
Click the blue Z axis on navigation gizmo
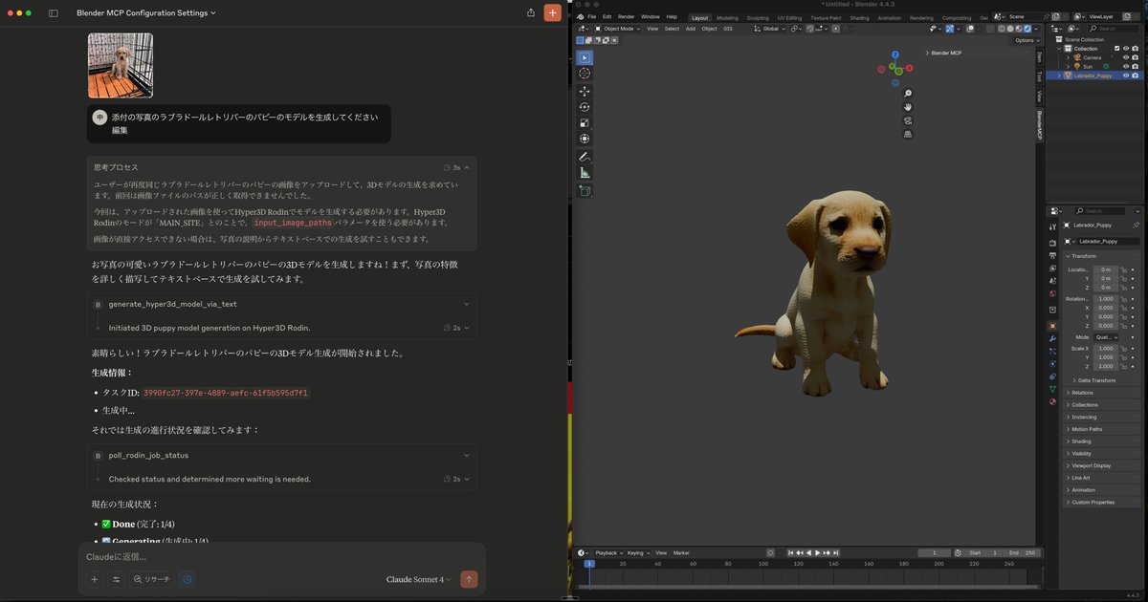pyautogui.click(x=895, y=55)
